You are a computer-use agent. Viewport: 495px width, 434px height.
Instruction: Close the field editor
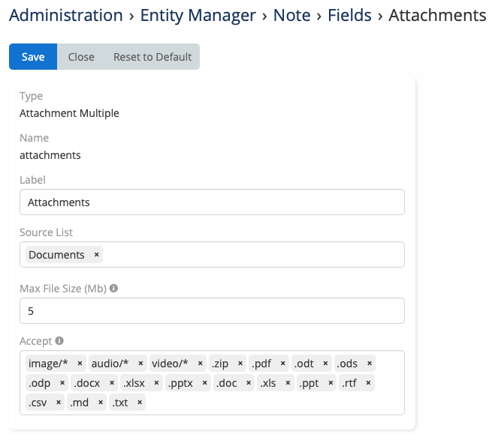tap(81, 57)
